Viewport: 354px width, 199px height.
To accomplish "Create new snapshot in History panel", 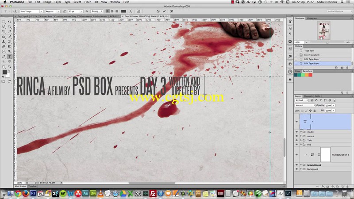I will [x=342, y=68].
